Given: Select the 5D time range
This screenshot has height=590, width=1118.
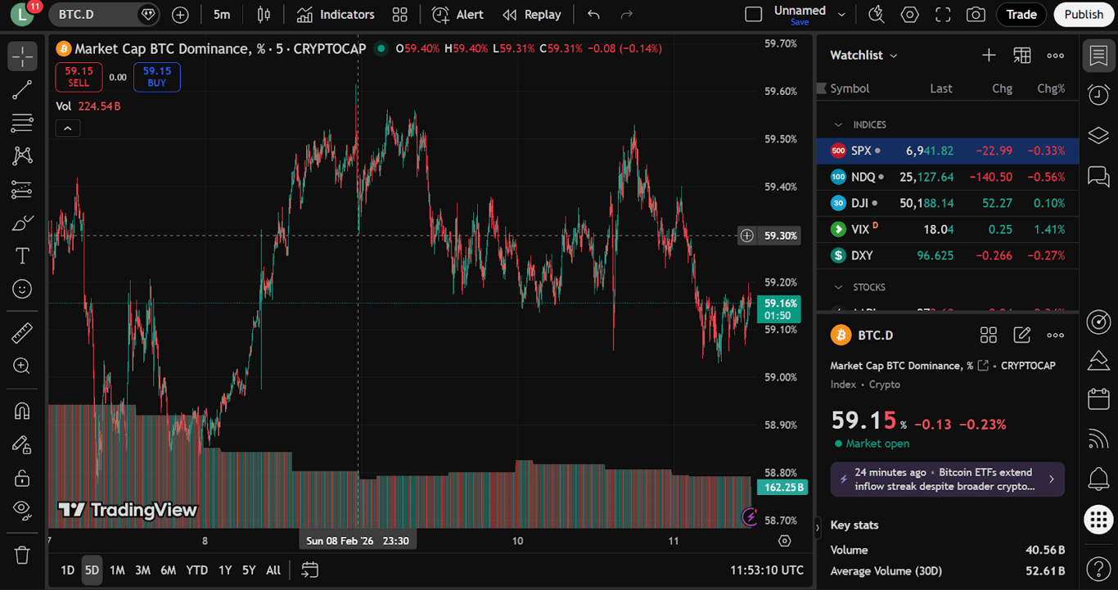Looking at the screenshot, I should 92,570.
